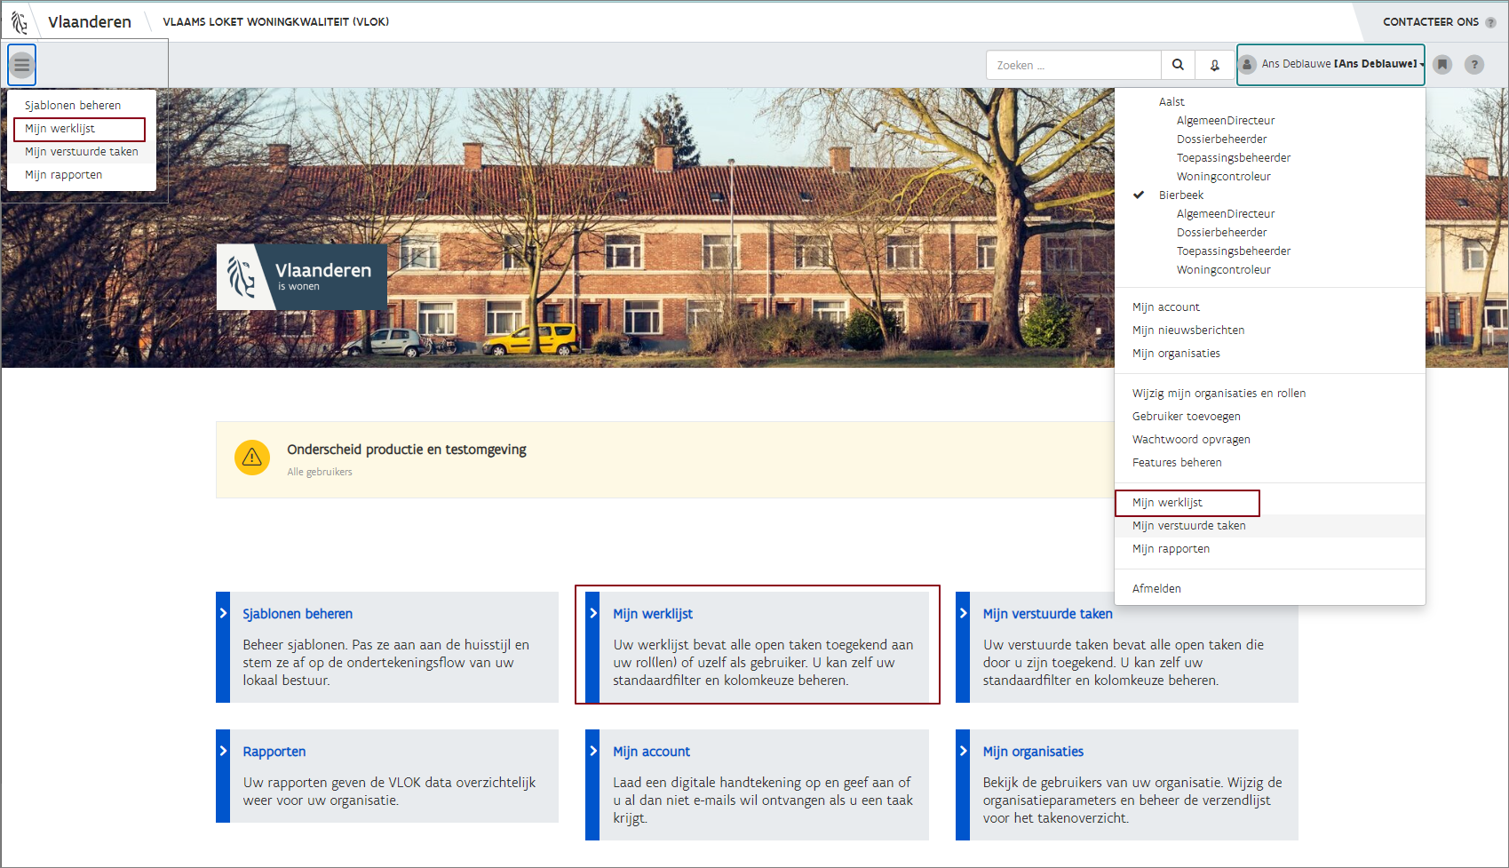Open the notifications bell icon
Image resolution: width=1509 pixels, height=868 pixels.
(1214, 65)
